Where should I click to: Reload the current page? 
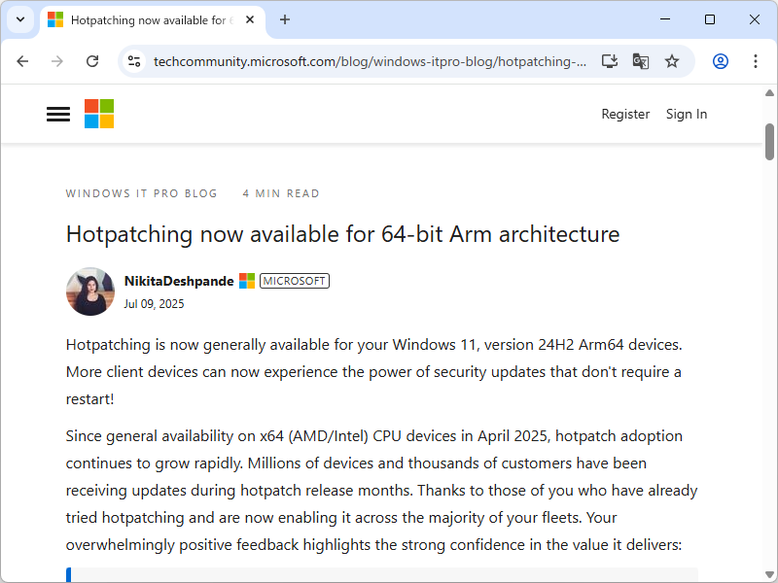(x=92, y=60)
